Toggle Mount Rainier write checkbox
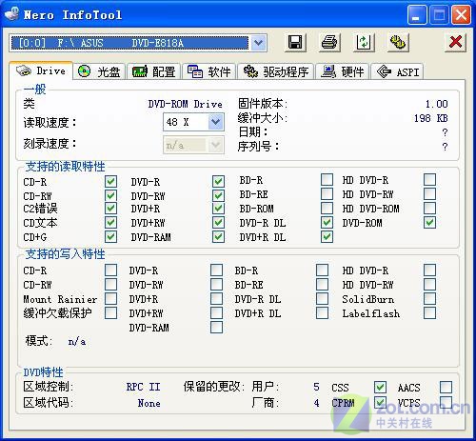 (x=110, y=299)
